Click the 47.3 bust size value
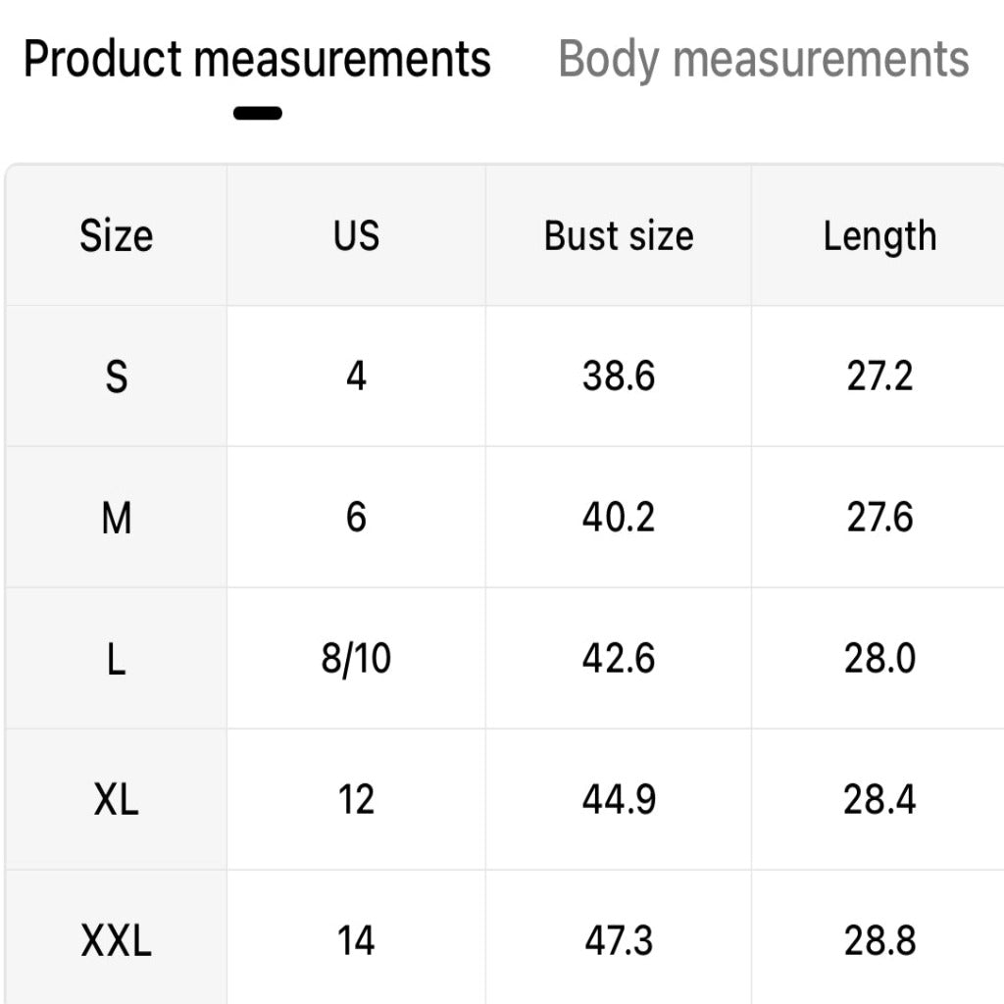The image size is (1004, 1004). click(619, 941)
